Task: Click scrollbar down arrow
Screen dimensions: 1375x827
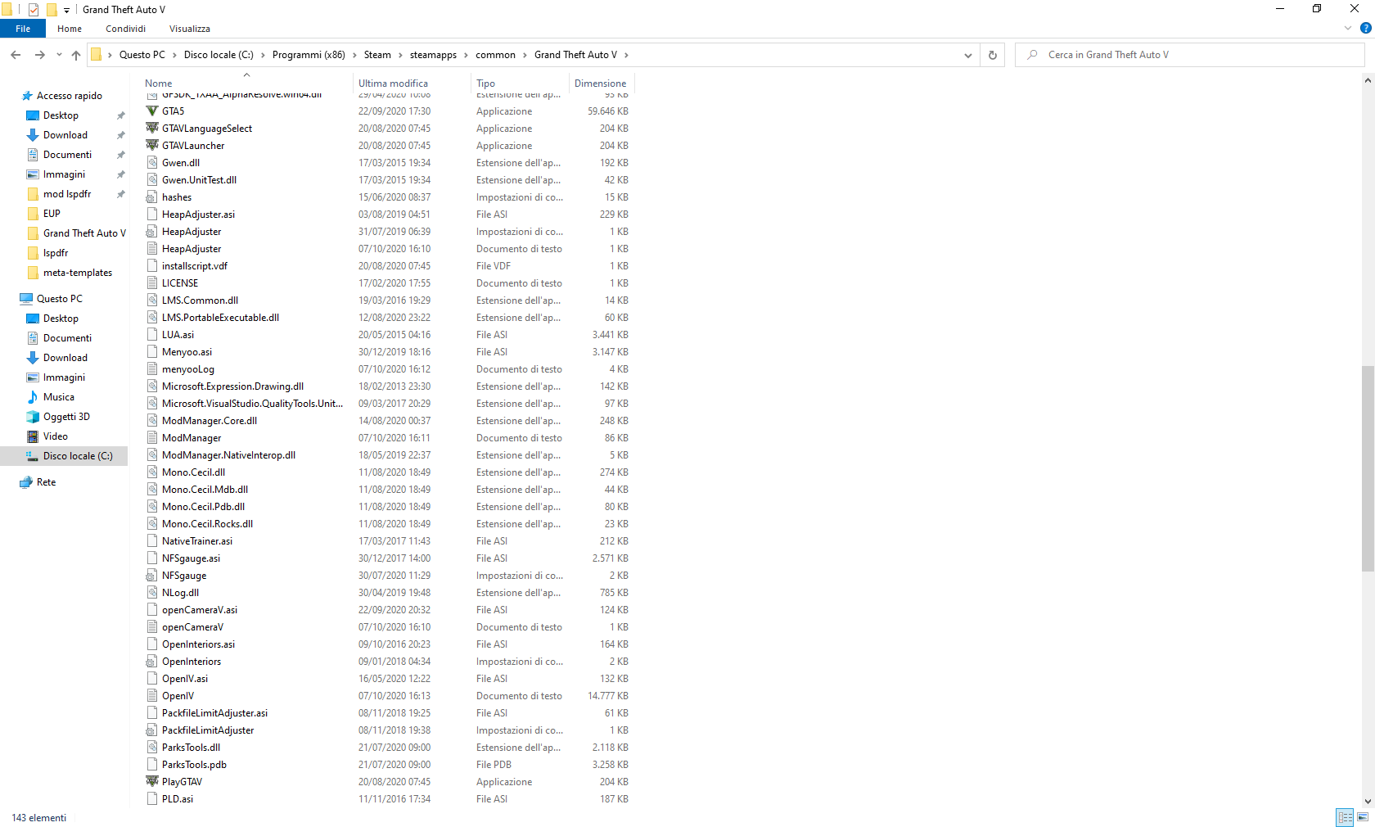Action: (x=1368, y=802)
